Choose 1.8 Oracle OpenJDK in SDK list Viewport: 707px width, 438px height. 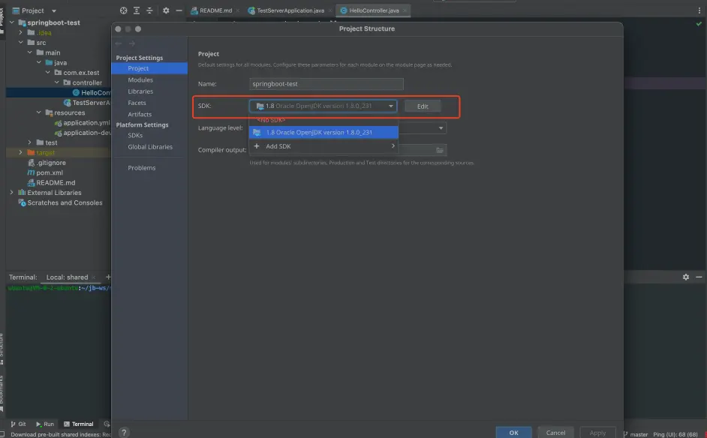[x=323, y=133]
